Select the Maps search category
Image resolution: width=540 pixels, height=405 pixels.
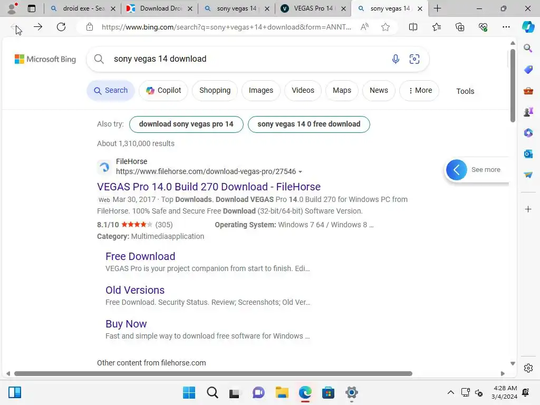tap(342, 91)
